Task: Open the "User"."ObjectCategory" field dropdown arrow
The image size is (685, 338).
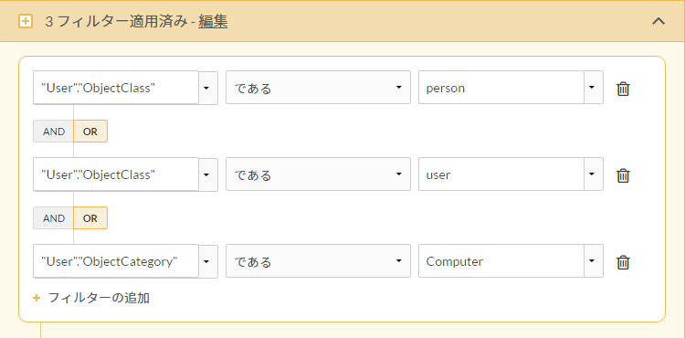Action: [208, 261]
